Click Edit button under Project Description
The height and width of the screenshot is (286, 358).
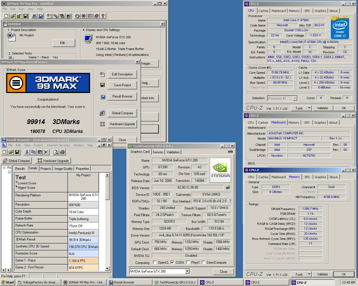click(64, 43)
